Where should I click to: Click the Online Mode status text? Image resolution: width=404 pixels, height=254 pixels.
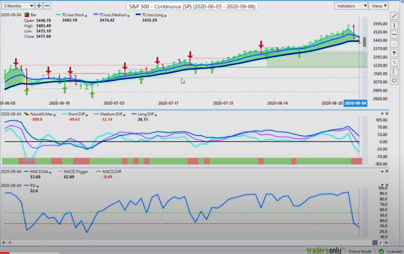[x=360, y=251]
